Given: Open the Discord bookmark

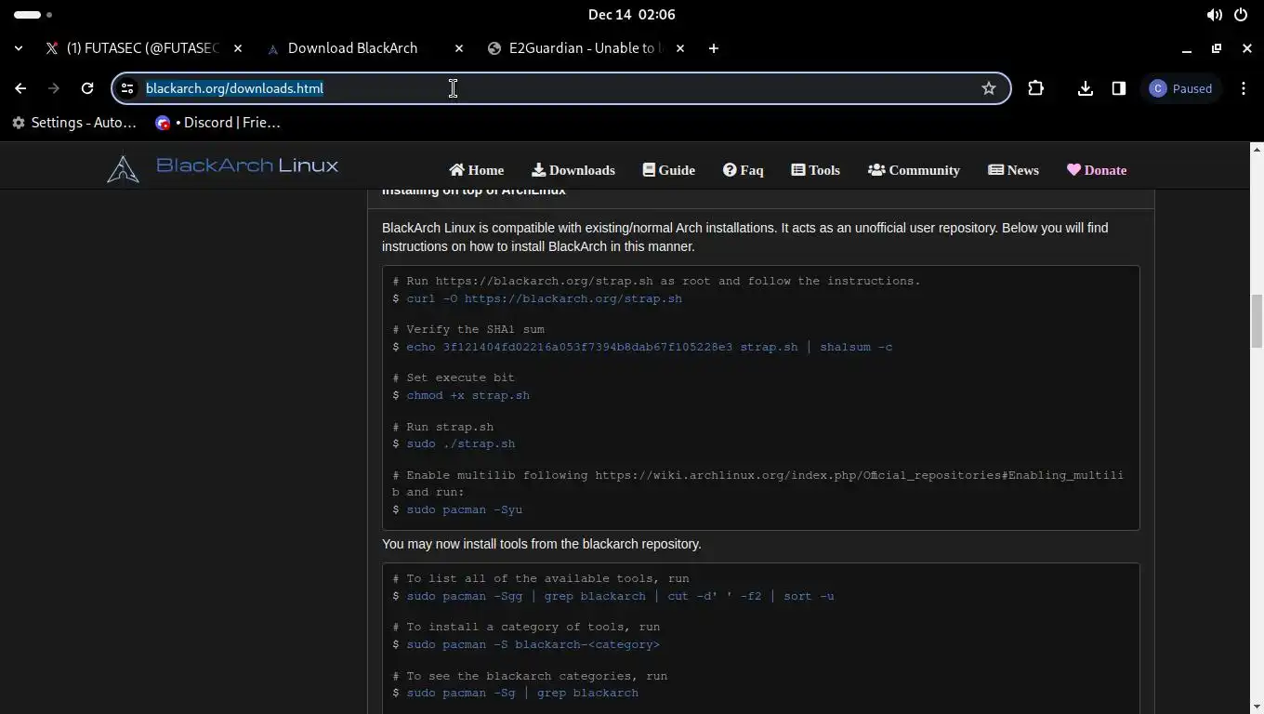Looking at the screenshot, I should click(217, 123).
